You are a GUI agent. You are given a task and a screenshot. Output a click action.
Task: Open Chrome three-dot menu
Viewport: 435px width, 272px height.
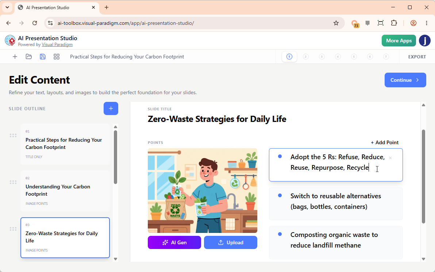pos(426,23)
